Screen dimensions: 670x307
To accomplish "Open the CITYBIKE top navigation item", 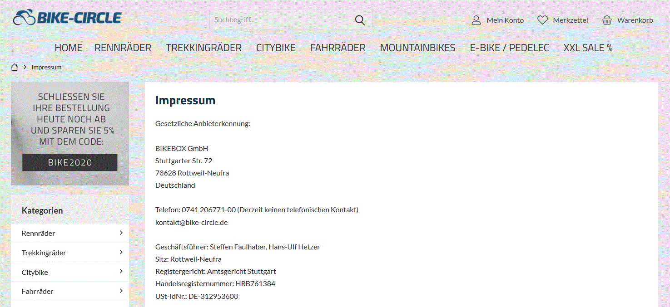I will (x=276, y=48).
